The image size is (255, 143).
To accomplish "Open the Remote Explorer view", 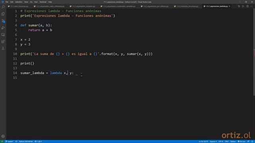I will click(3, 35).
